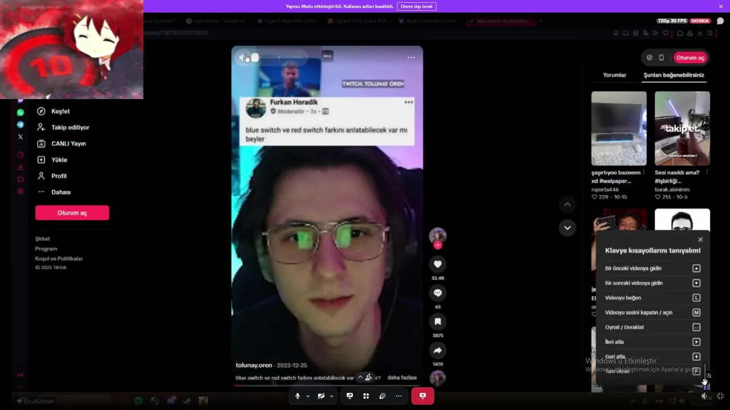The width and height of the screenshot is (730, 410).
Task: Open the ruperta446 recommended video thumbnail
Action: 619,128
